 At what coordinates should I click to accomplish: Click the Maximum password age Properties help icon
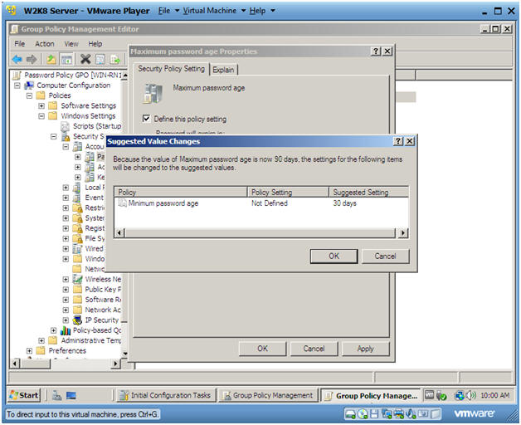pos(376,51)
